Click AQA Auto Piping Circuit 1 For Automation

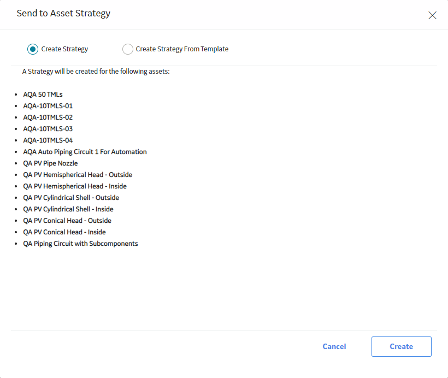point(85,152)
